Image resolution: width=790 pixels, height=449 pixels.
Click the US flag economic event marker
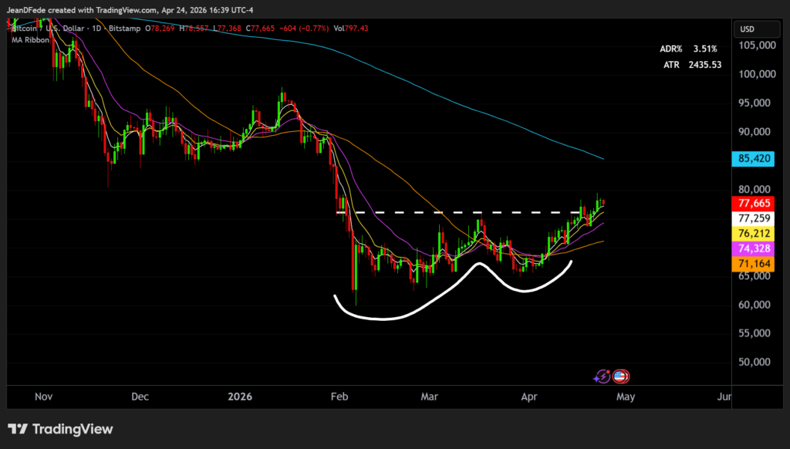coord(620,376)
